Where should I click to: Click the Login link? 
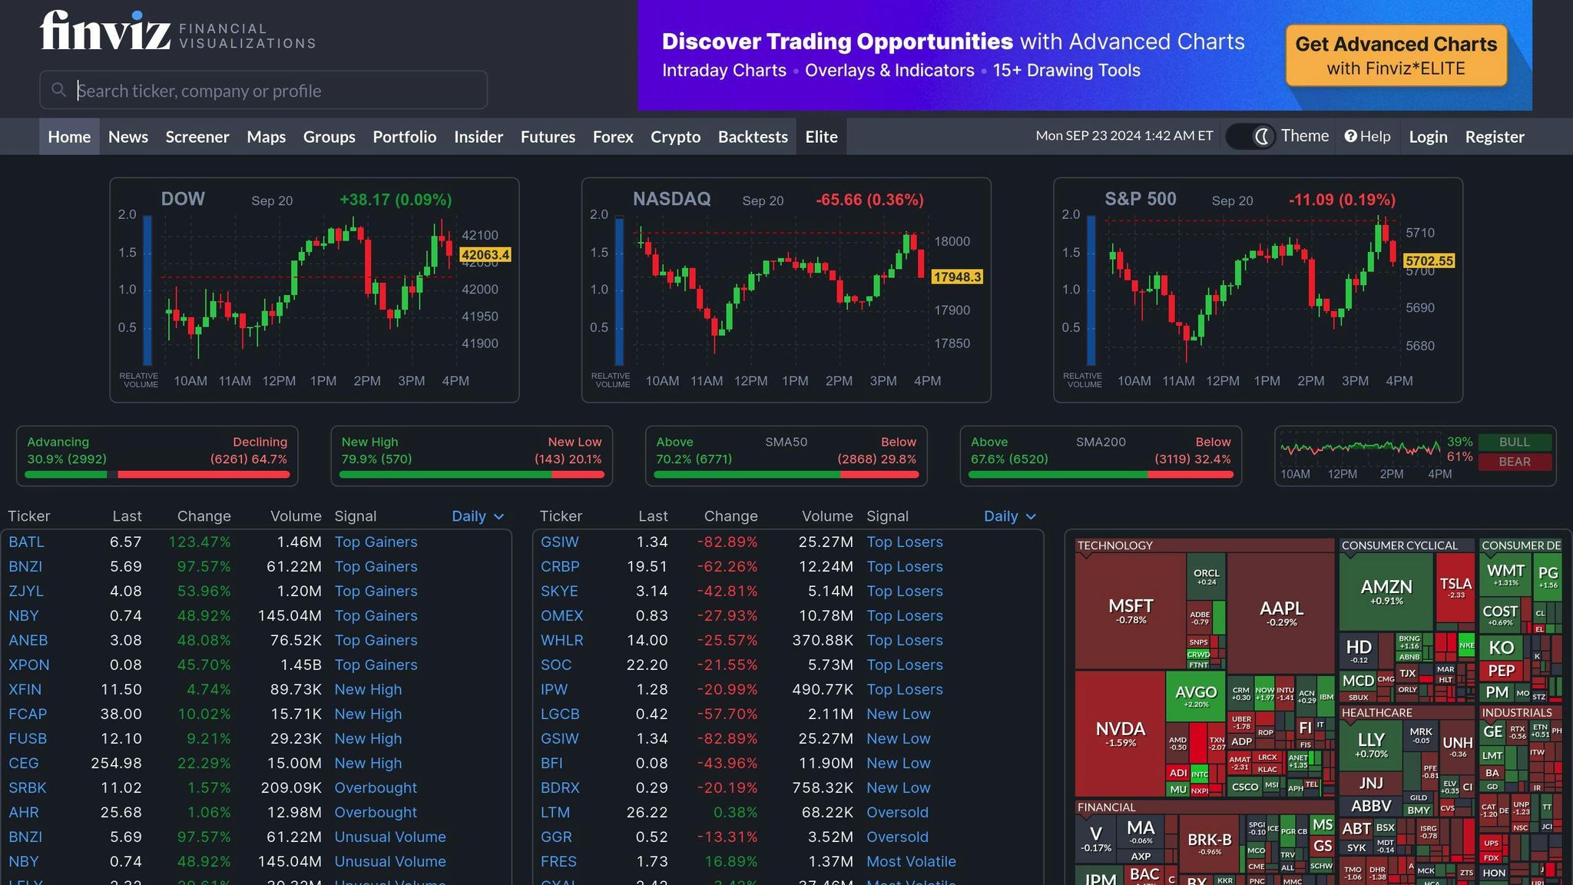(1428, 137)
